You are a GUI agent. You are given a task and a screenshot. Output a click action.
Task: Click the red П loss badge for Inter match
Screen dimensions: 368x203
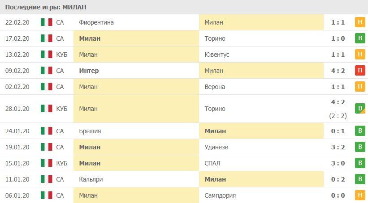359,71
